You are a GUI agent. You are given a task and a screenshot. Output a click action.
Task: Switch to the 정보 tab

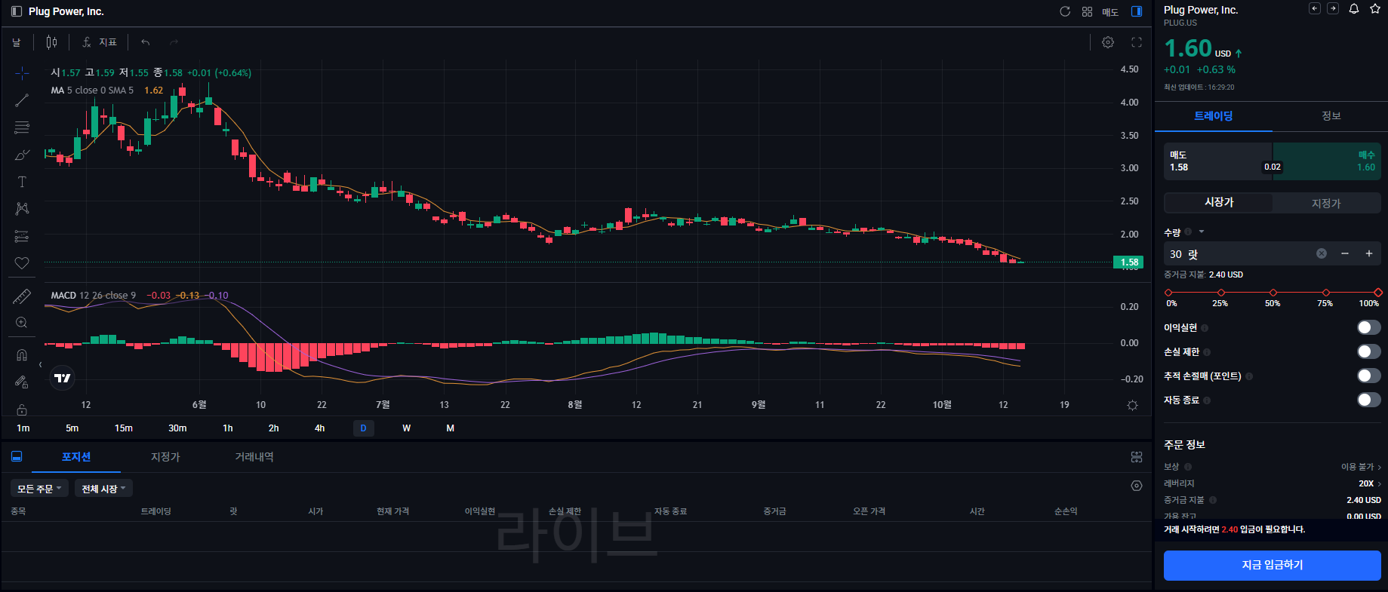pyautogui.click(x=1331, y=116)
